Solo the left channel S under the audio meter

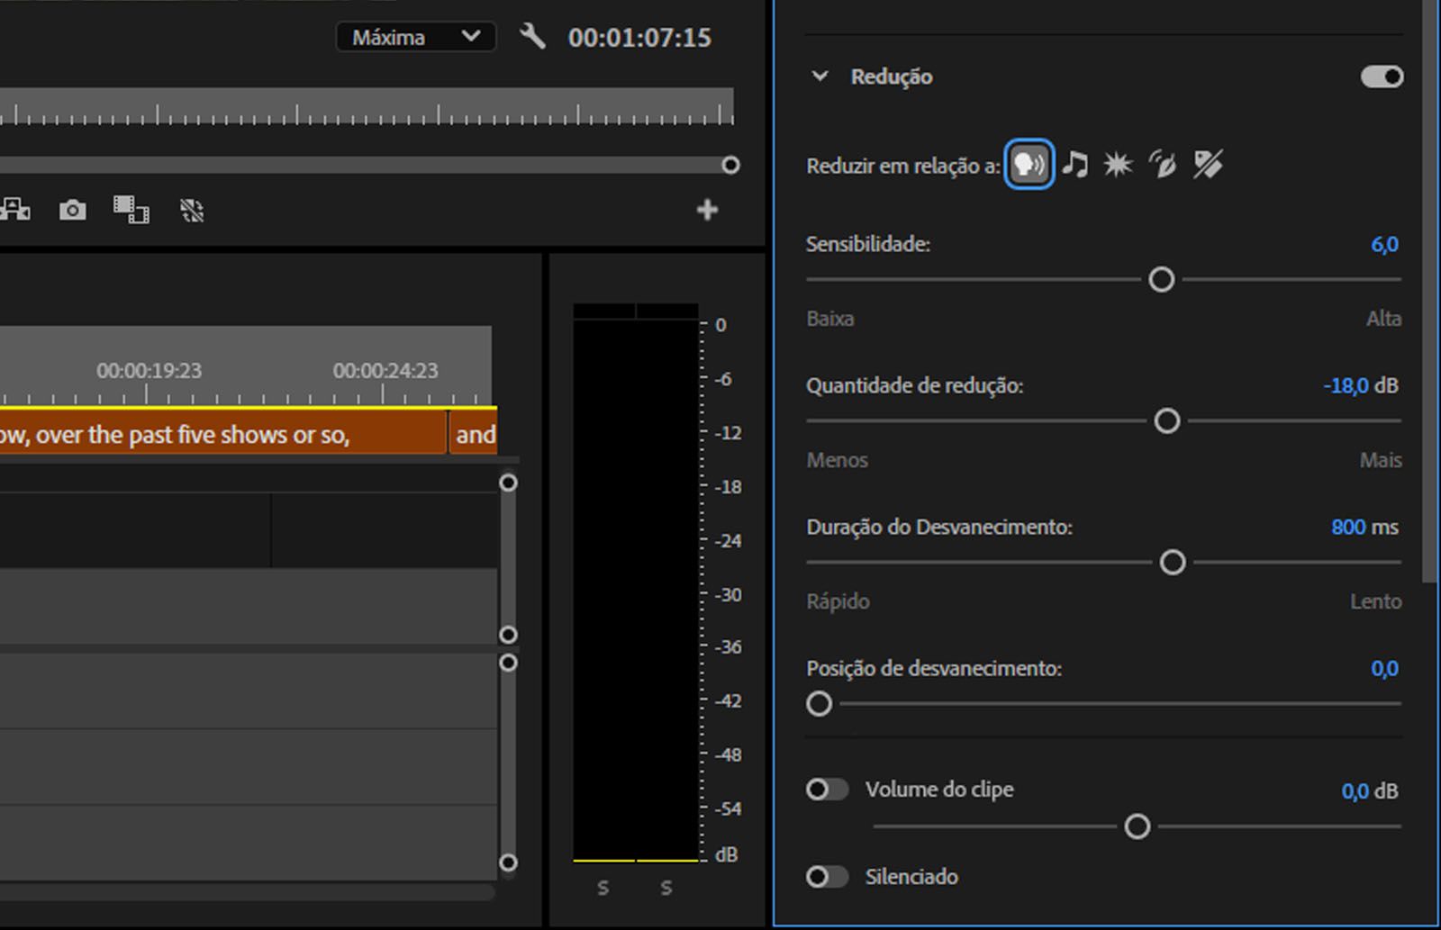click(x=603, y=888)
